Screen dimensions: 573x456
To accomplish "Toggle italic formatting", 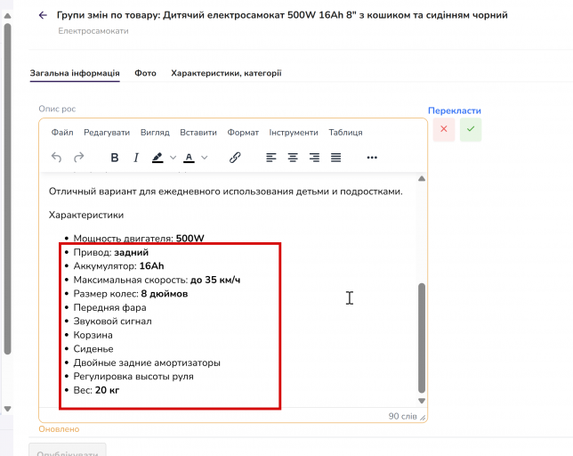I will tap(136, 158).
